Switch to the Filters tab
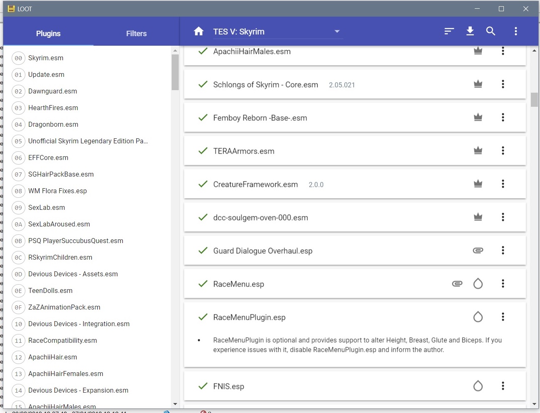The image size is (540, 413). tap(136, 34)
